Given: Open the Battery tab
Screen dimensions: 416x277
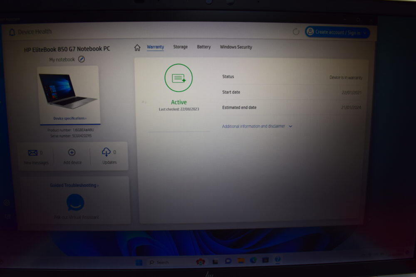Looking at the screenshot, I should 204,47.
